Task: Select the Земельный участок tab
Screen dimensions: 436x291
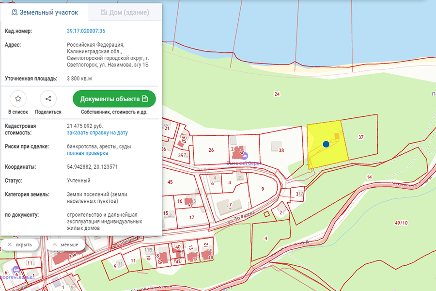Action: (x=45, y=13)
